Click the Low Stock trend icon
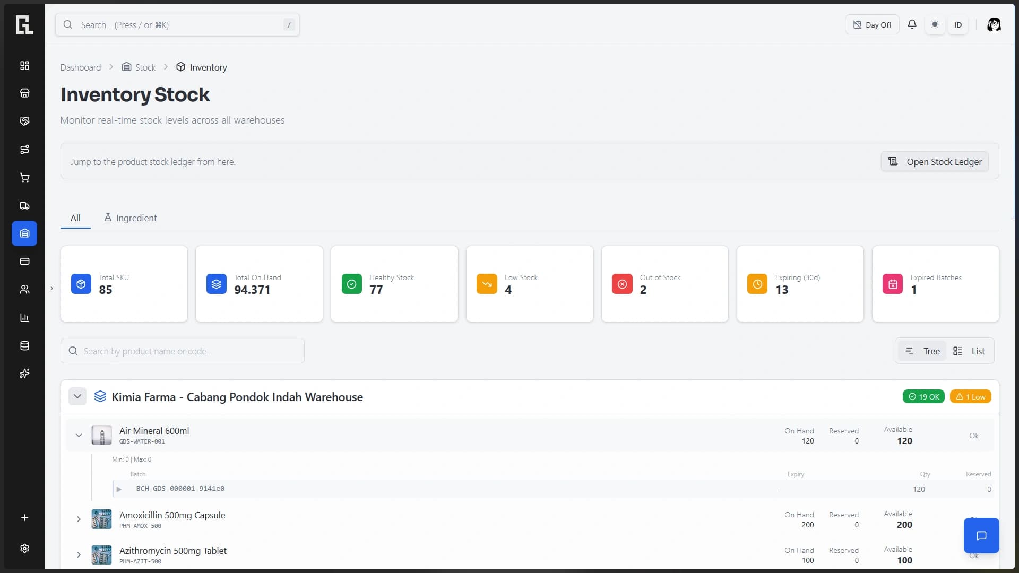 [487, 284]
